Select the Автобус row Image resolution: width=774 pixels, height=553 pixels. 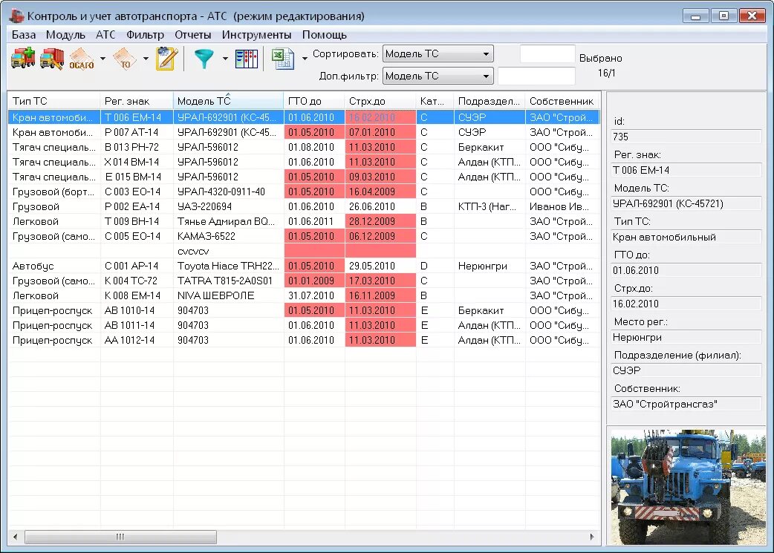pyautogui.click(x=304, y=266)
